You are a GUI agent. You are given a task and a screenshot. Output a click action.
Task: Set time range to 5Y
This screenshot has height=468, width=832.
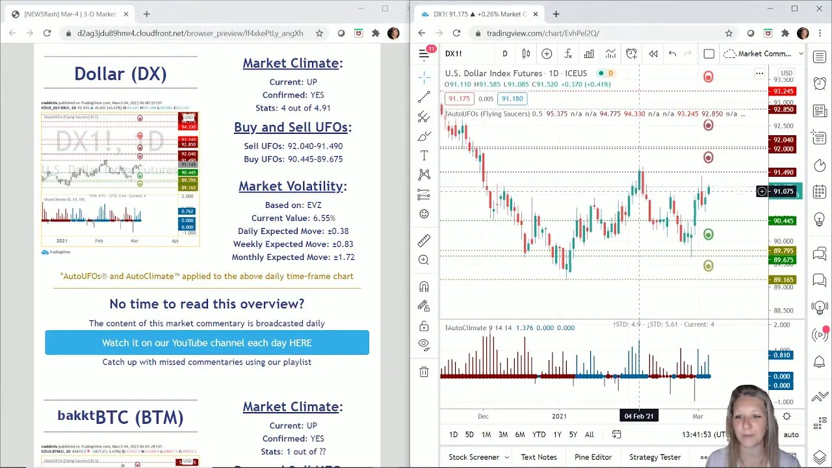[573, 434]
